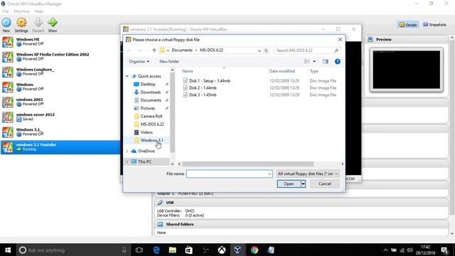The image size is (455, 256).
Task: Open the File name combo dropdown
Action: coord(269,174)
